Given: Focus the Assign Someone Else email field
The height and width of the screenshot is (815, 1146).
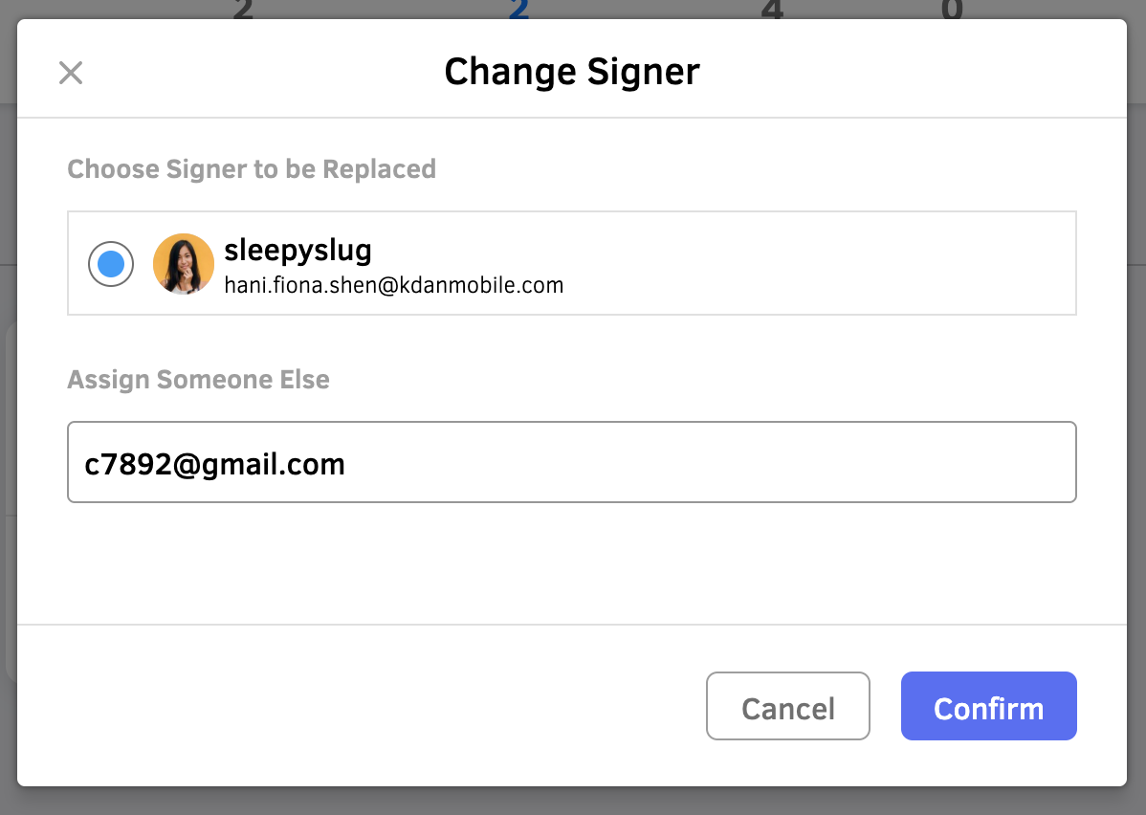Looking at the screenshot, I should (x=571, y=462).
